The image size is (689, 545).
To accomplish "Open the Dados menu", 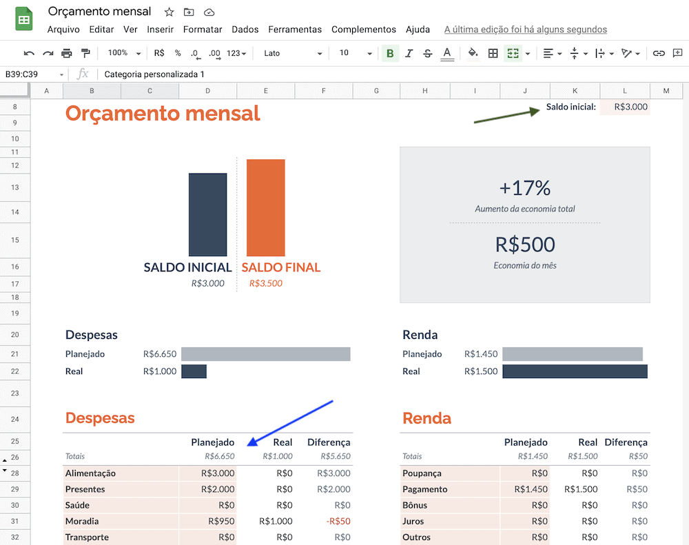I will [245, 30].
